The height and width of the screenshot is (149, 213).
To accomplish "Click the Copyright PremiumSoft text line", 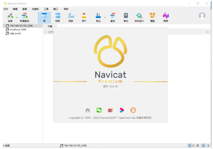I will tap(110, 118).
